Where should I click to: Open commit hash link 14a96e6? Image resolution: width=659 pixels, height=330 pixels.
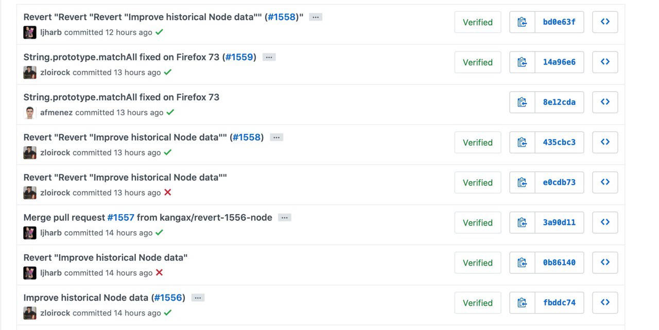[559, 62]
